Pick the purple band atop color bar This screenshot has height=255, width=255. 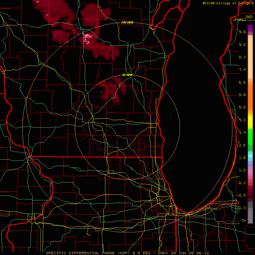[x=250, y=28]
